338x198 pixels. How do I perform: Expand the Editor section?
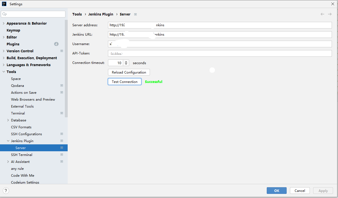click(4, 37)
